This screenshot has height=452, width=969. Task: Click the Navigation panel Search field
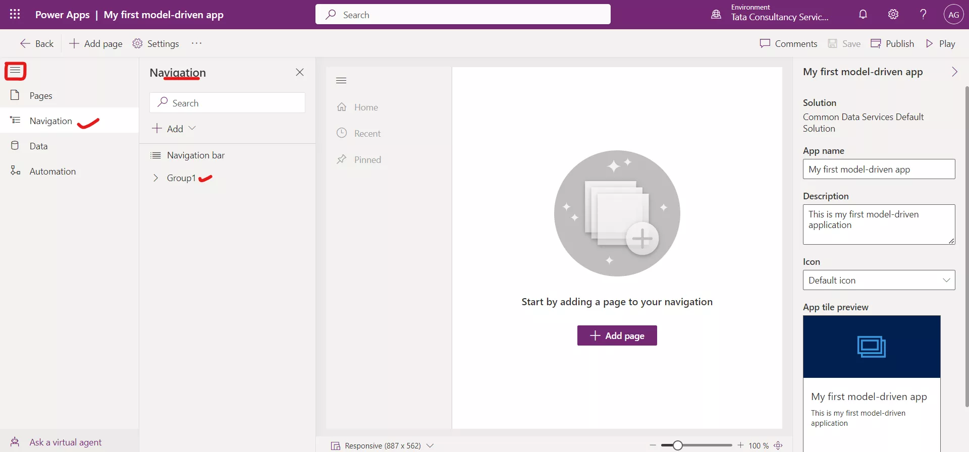point(227,102)
